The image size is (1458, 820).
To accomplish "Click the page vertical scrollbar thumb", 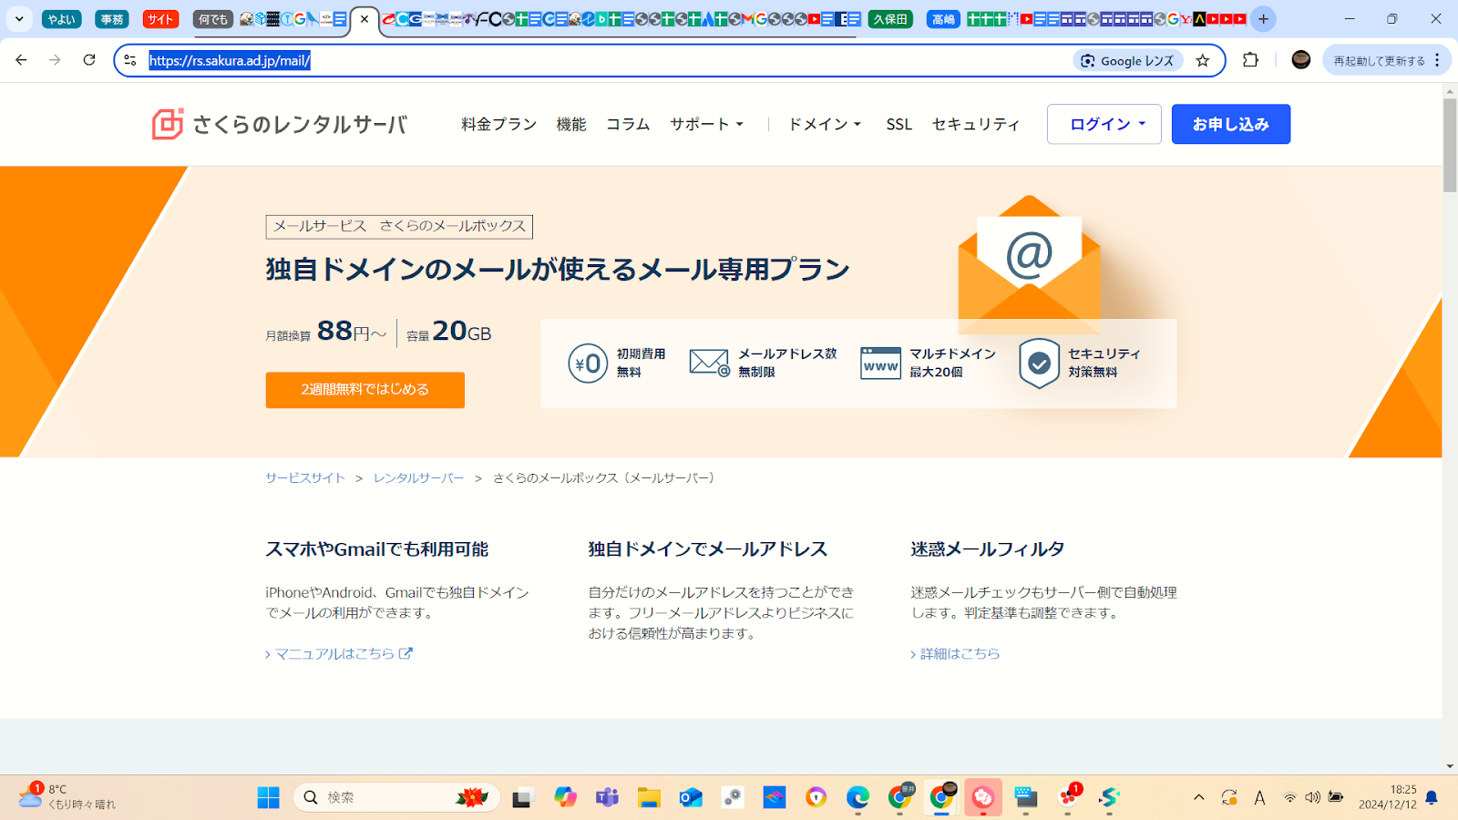I will 1450,146.
